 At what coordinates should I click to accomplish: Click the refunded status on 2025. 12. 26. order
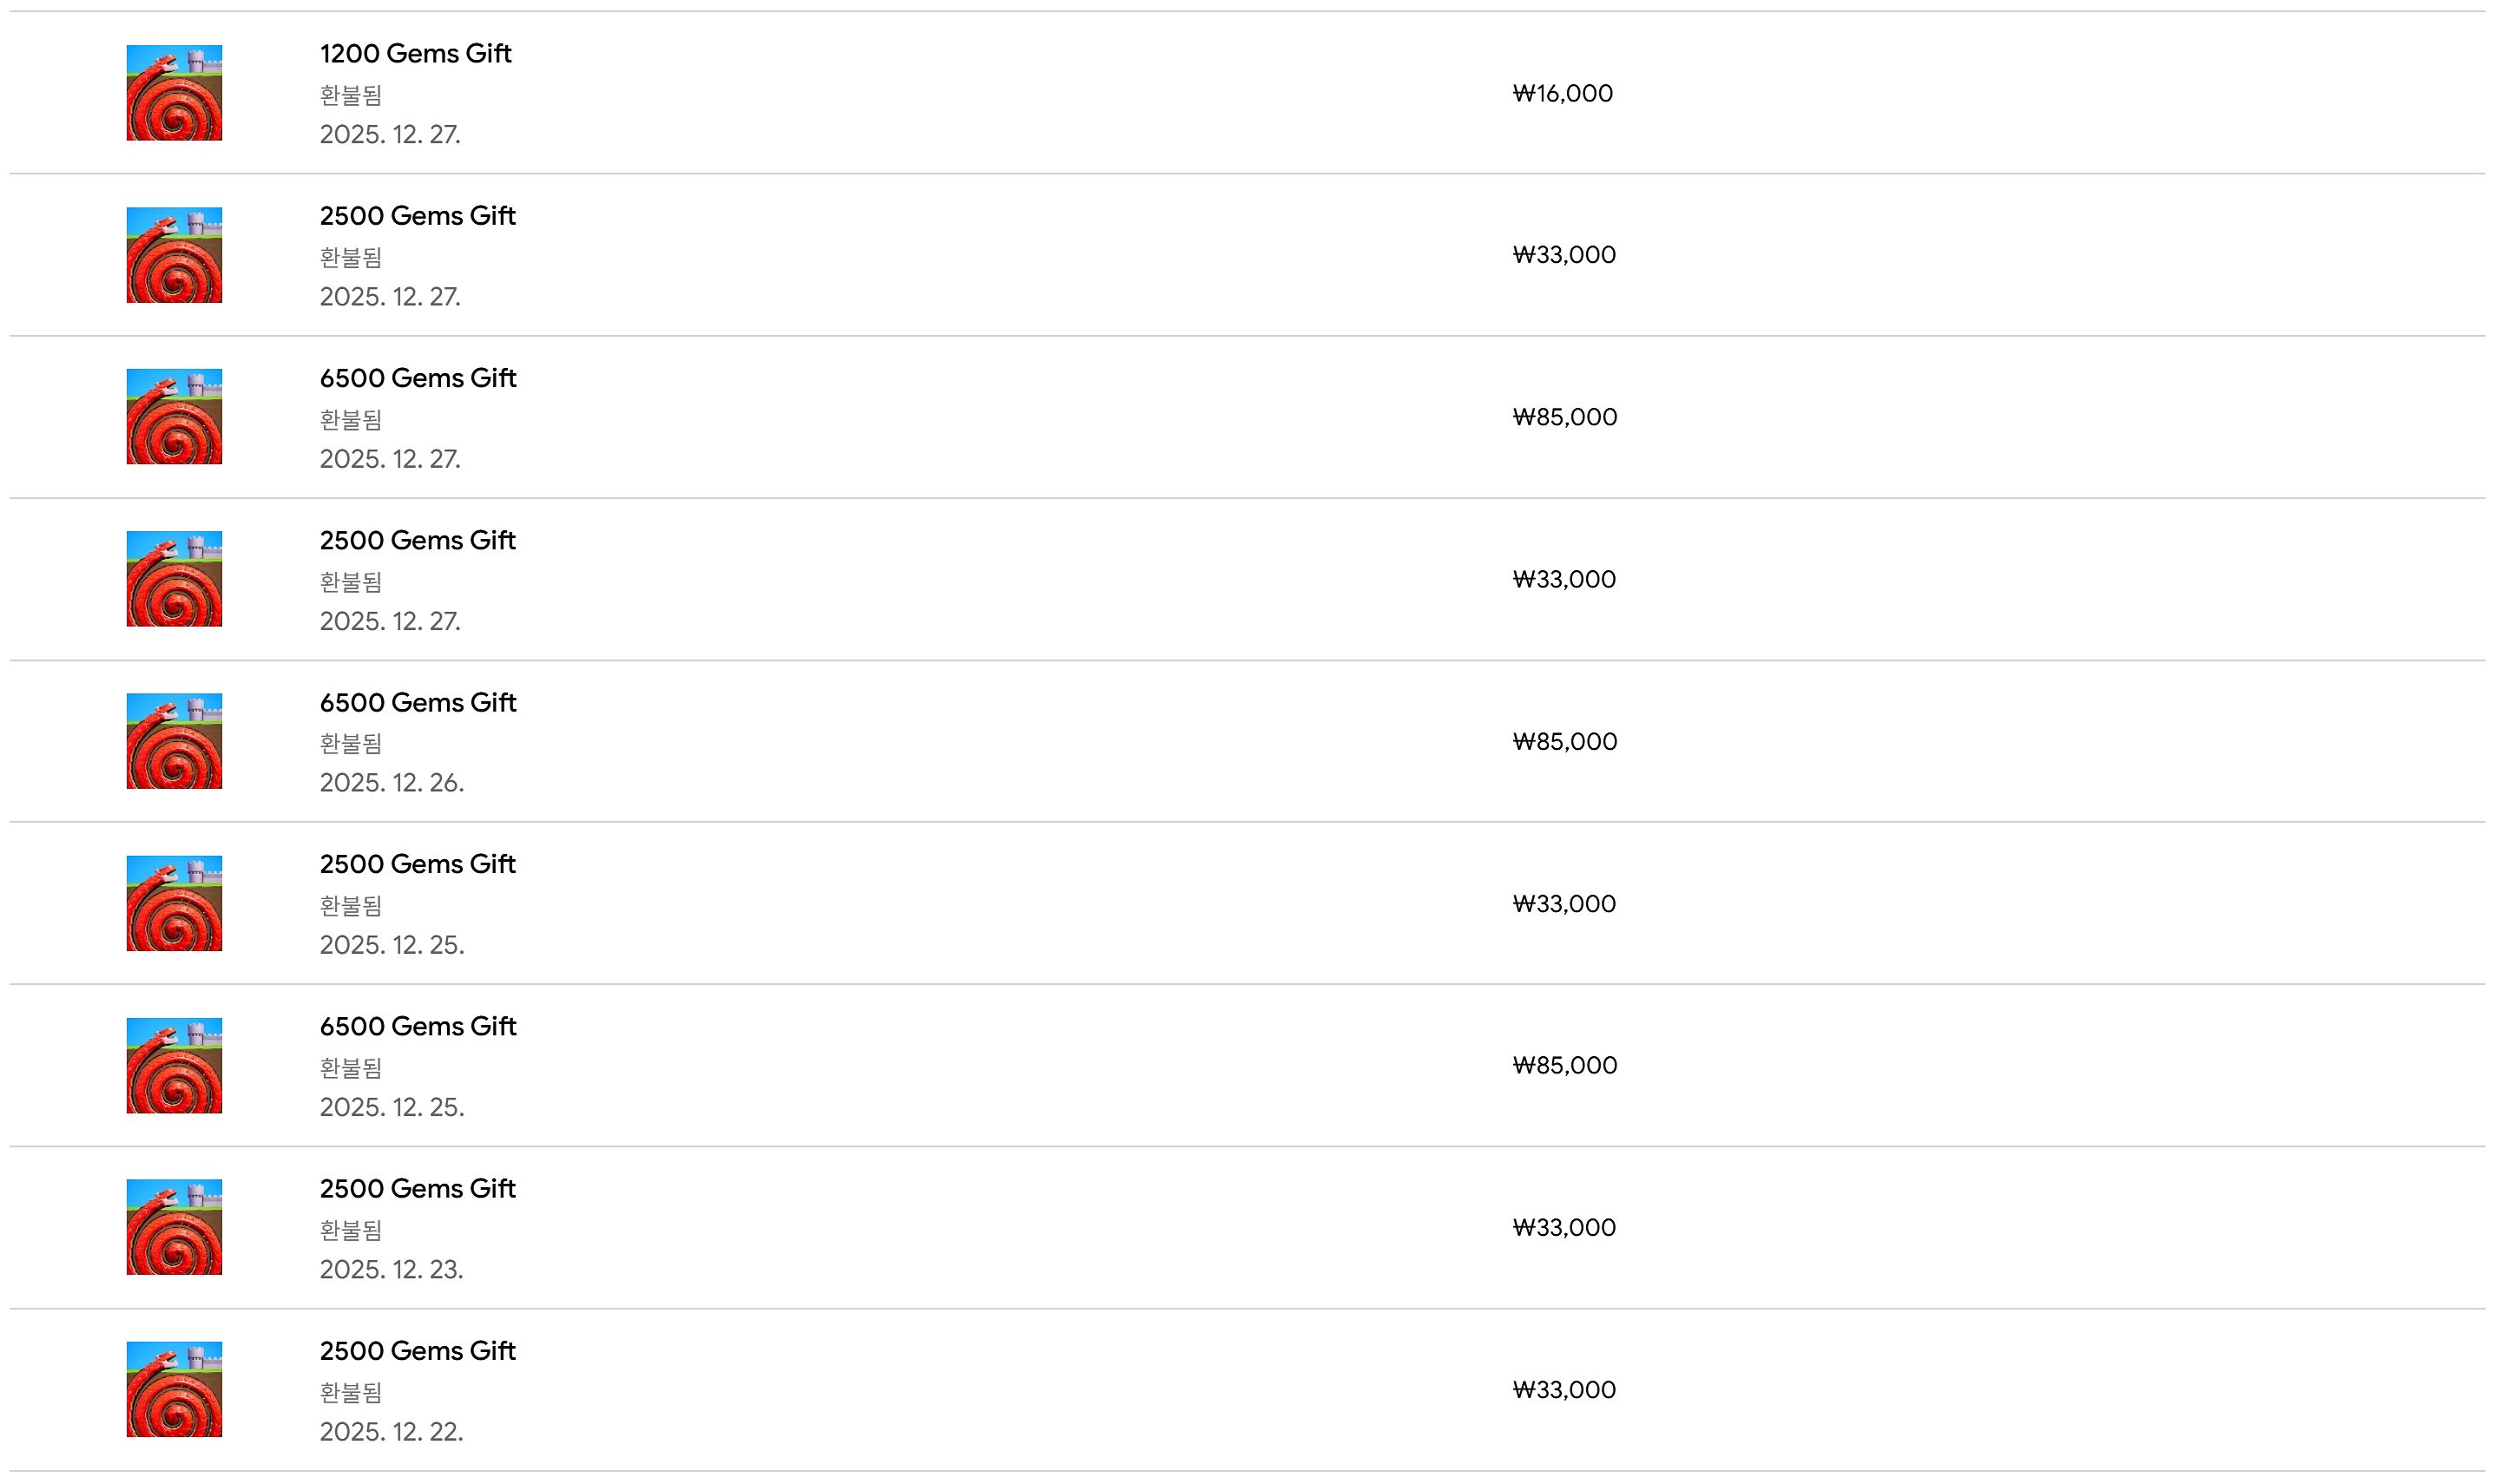350,743
